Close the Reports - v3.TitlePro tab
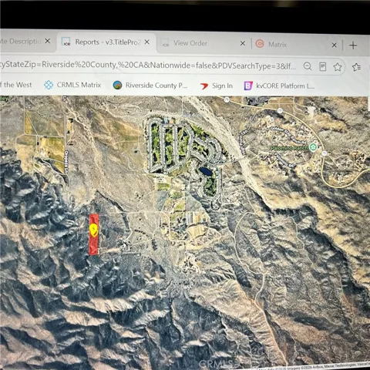Screen dimensions: 370x370 (147, 42)
